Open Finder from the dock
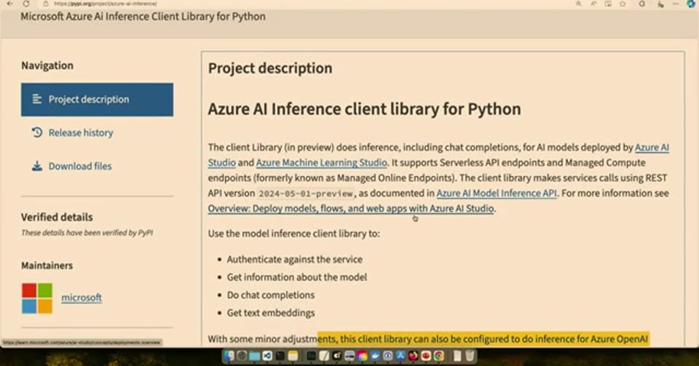Image resolution: width=699 pixels, height=366 pixels. 229,356
